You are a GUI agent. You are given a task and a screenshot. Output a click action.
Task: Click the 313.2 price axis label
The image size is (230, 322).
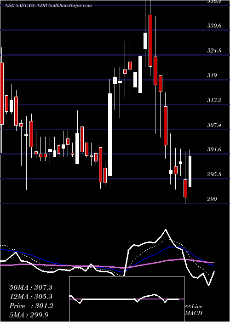point(214,100)
